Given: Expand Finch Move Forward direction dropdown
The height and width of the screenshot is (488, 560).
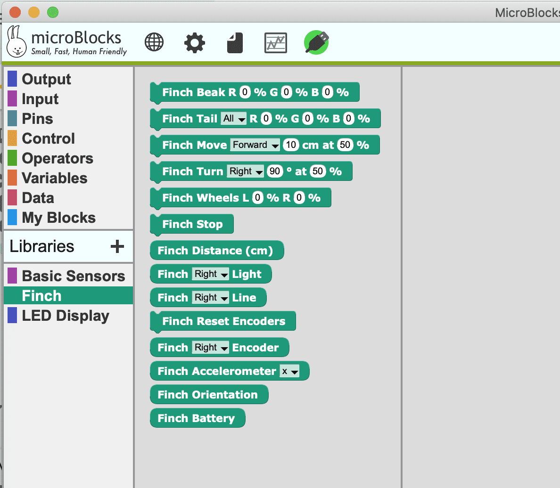Looking at the screenshot, I should click(255, 145).
